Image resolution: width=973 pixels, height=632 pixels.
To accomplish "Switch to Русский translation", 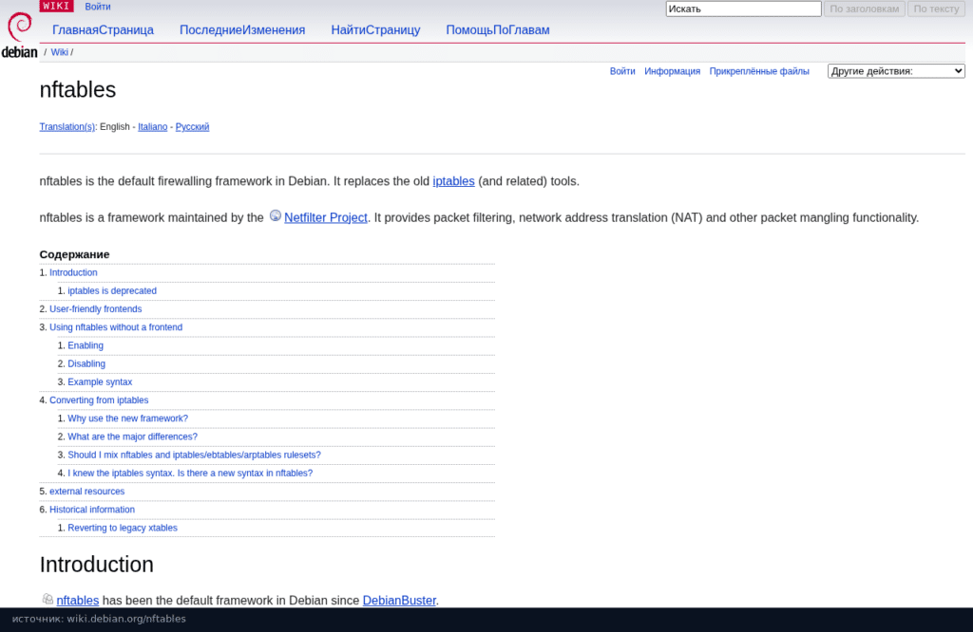I will coord(192,126).
